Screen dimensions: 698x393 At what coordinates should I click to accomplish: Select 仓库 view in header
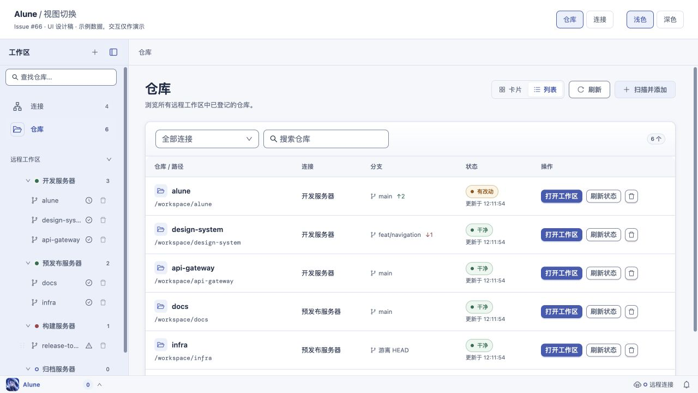[570, 20]
